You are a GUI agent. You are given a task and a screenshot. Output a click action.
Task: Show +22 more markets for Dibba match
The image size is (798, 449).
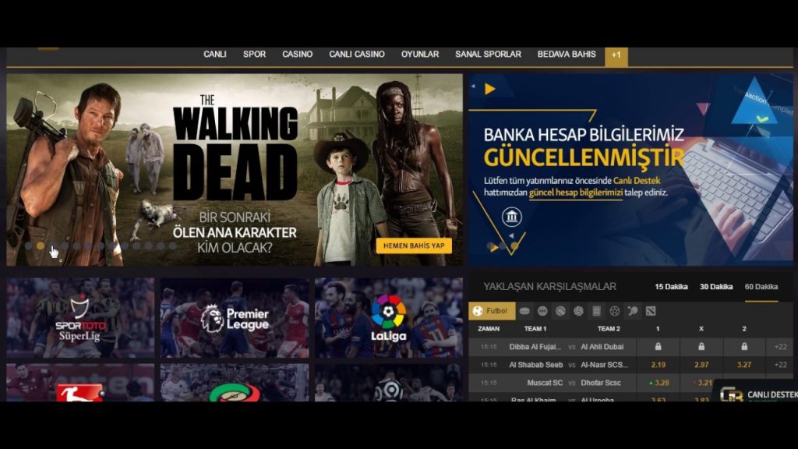coord(781,347)
